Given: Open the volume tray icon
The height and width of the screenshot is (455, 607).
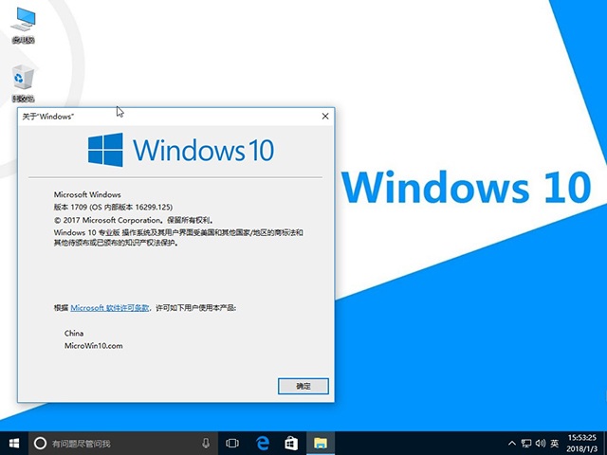Looking at the screenshot, I should [x=541, y=443].
